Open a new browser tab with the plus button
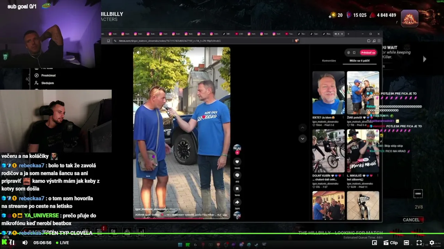 348,34
